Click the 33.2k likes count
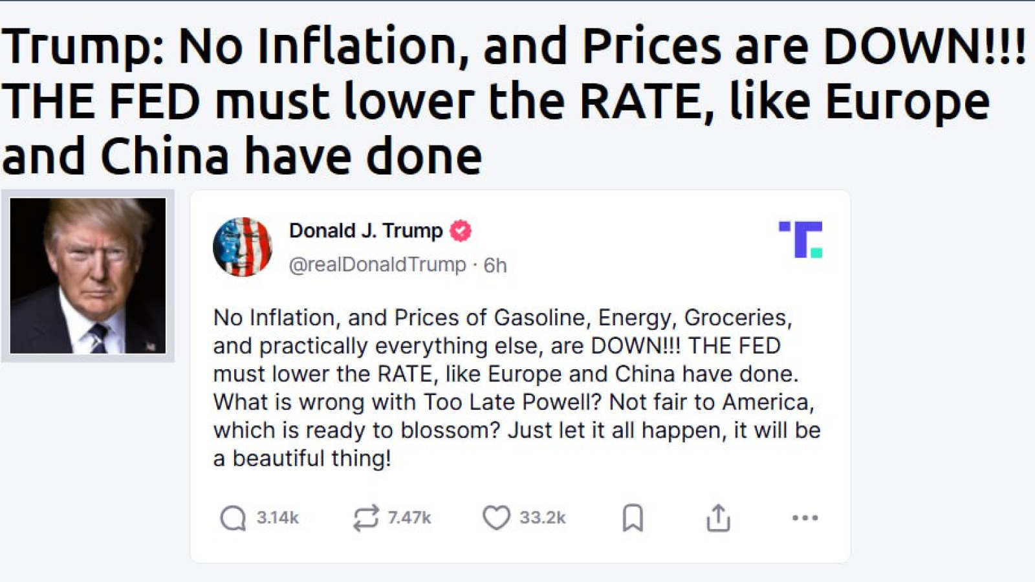Viewport: 1035px width, 582px height. (x=543, y=518)
